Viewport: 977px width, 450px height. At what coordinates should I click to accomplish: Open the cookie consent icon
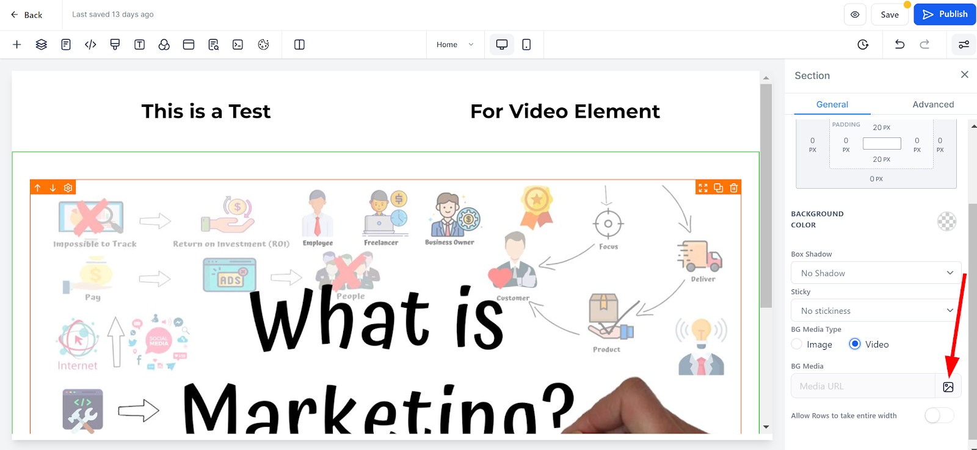[263, 45]
